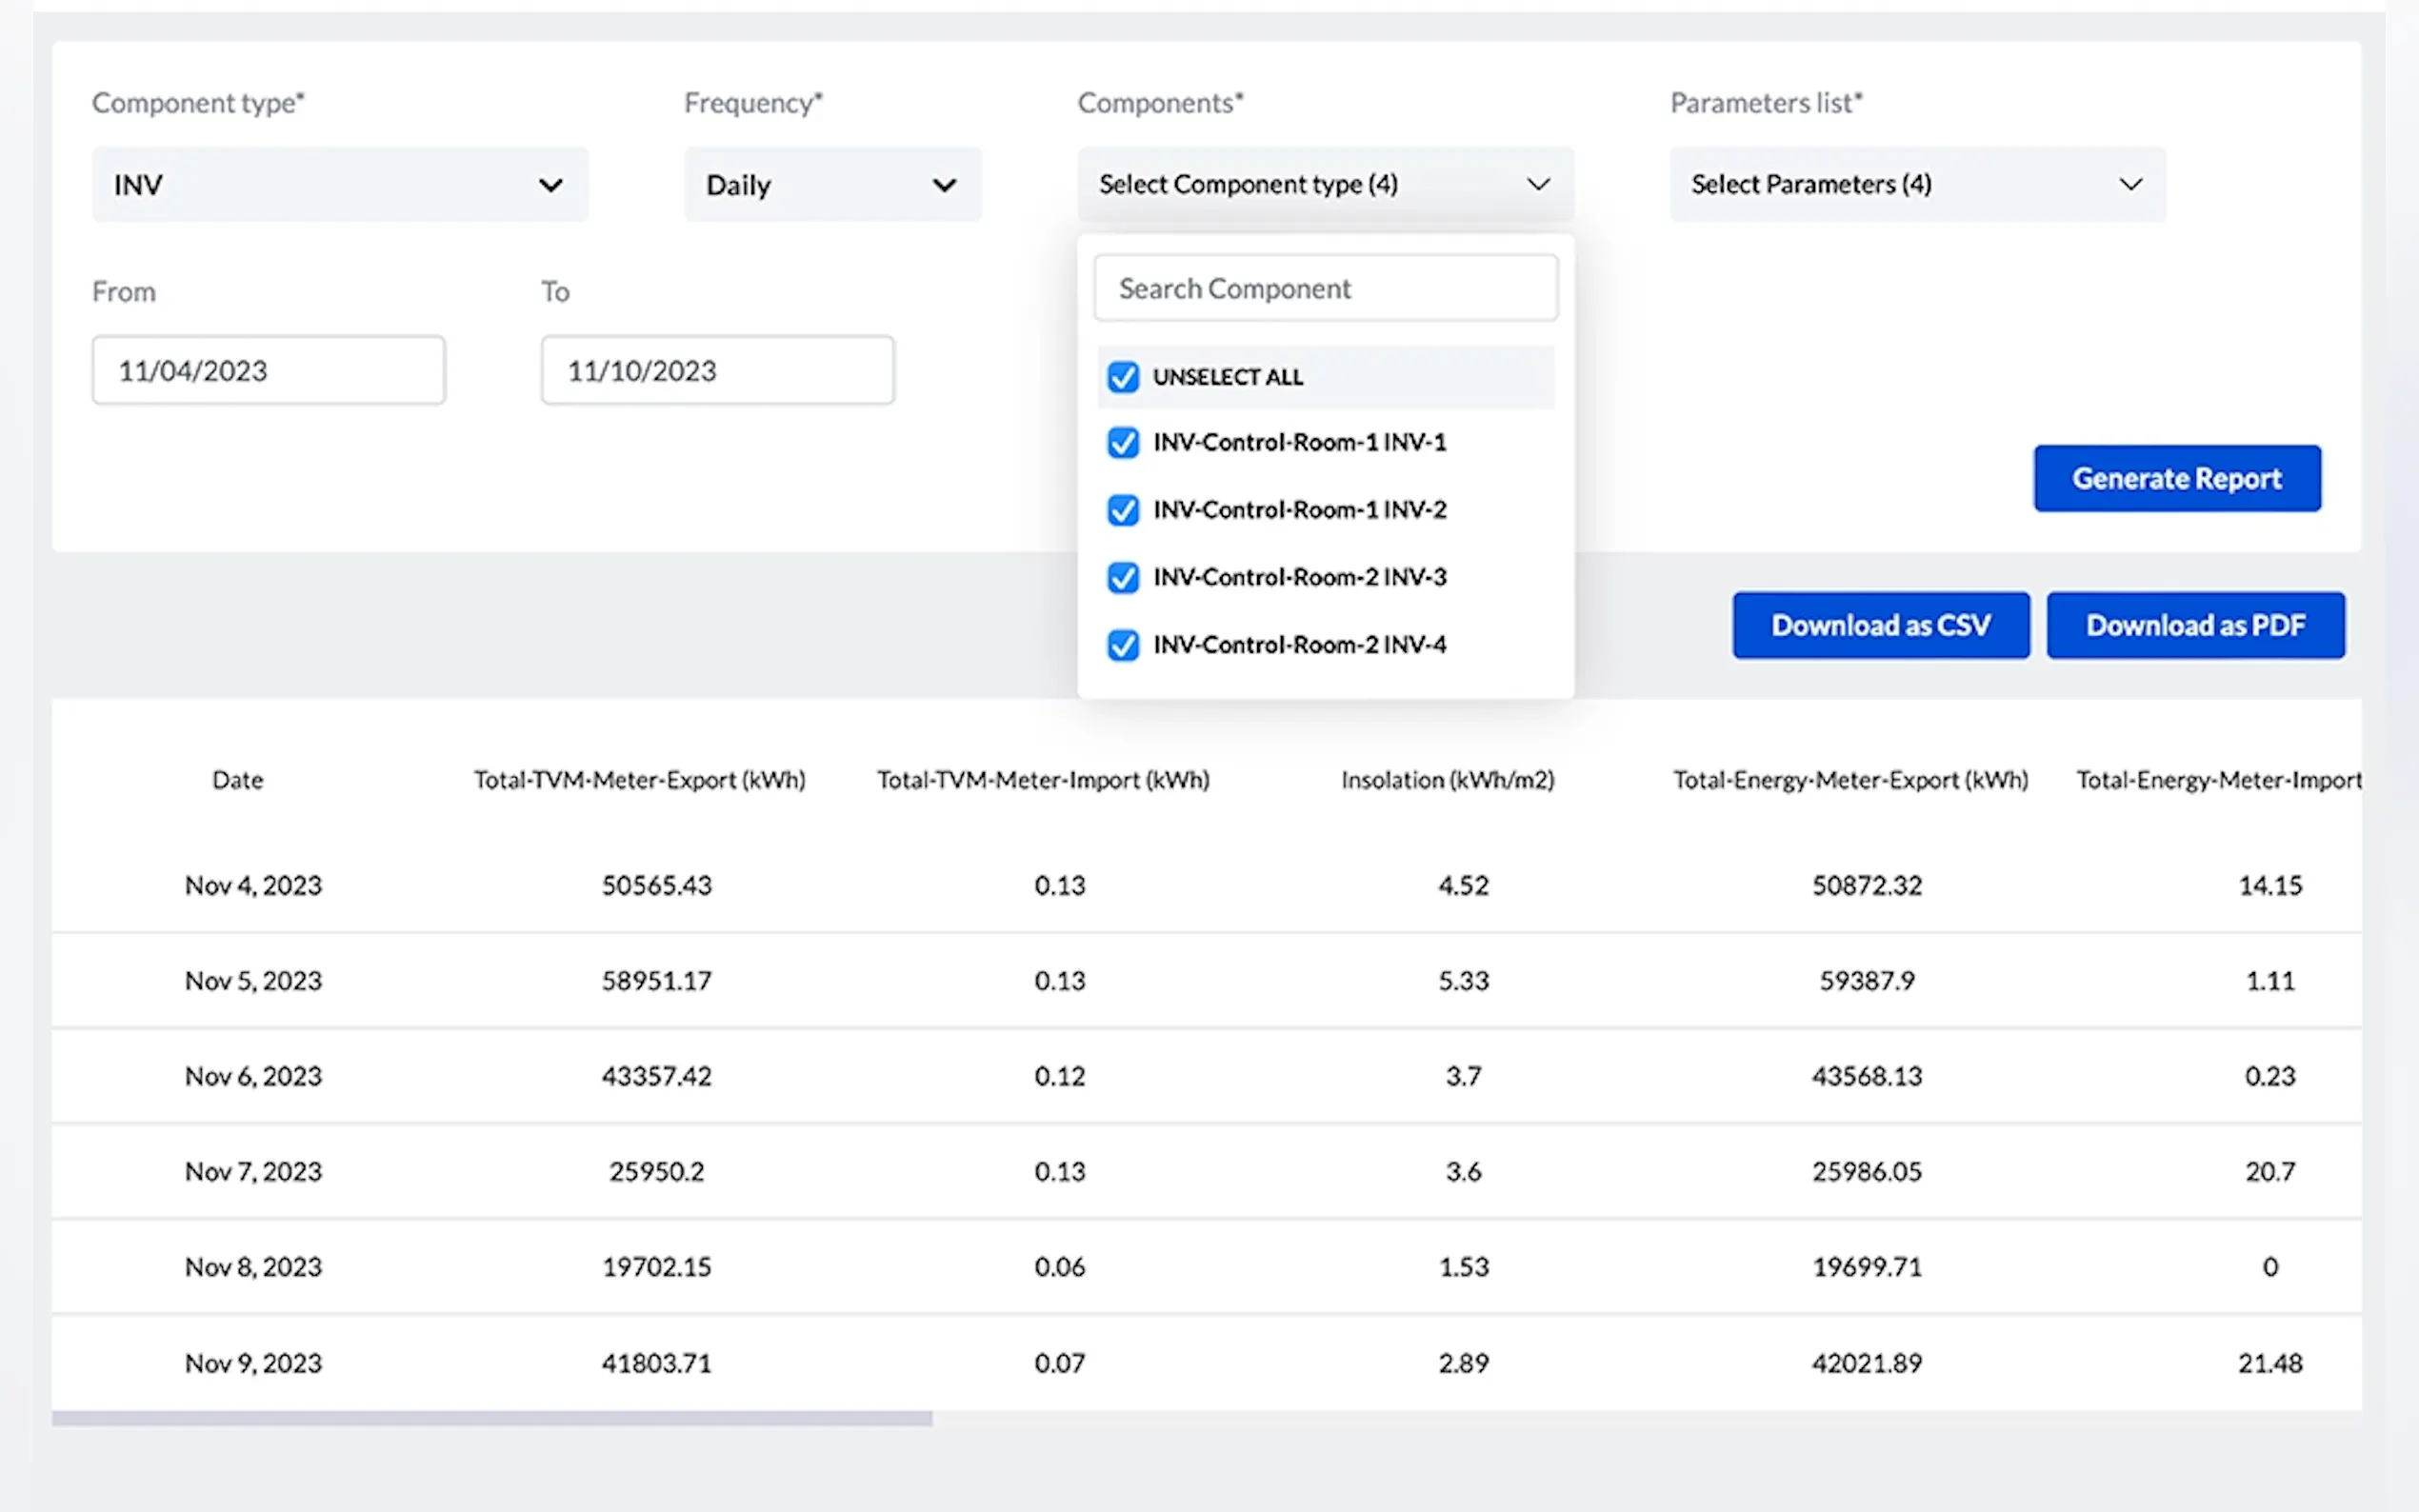Screen dimensions: 2419x1512
Task: Select the Nov 6, 2023 row
Action: (253, 1076)
